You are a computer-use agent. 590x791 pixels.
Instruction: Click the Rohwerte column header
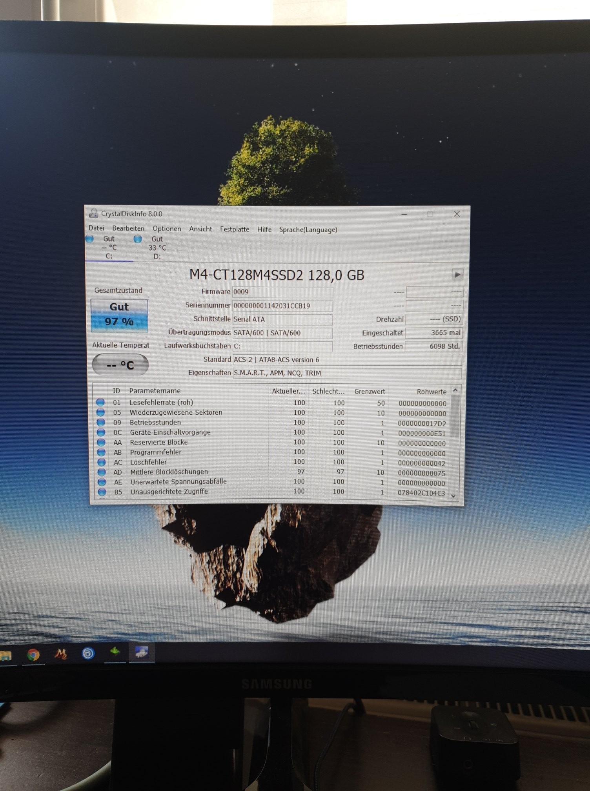pyautogui.click(x=432, y=392)
